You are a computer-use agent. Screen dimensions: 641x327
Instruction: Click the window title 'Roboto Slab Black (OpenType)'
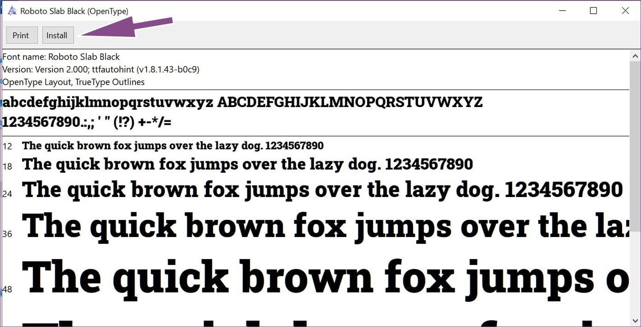point(74,11)
